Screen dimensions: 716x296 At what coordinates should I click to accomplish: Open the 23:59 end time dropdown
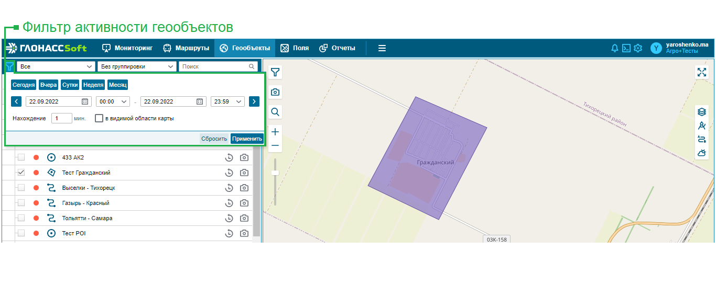(227, 101)
